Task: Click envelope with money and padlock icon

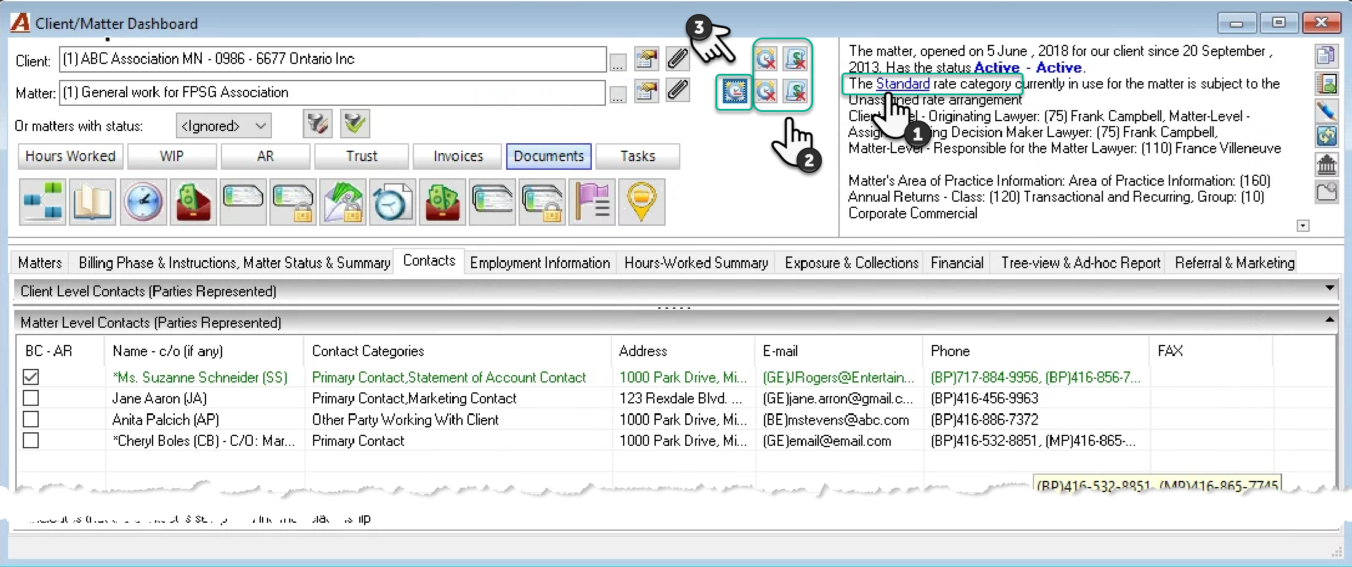Action: pyautogui.click(x=343, y=202)
